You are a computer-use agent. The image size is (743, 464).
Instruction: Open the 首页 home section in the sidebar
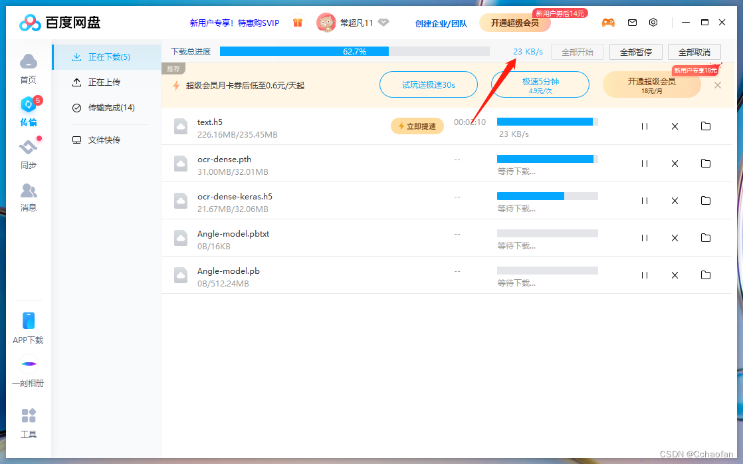pyautogui.click(x=29, y=69)
